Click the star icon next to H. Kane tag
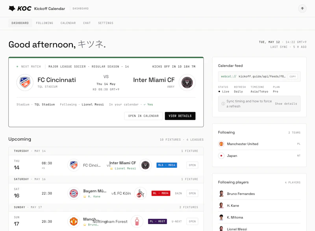 point(85,196)
